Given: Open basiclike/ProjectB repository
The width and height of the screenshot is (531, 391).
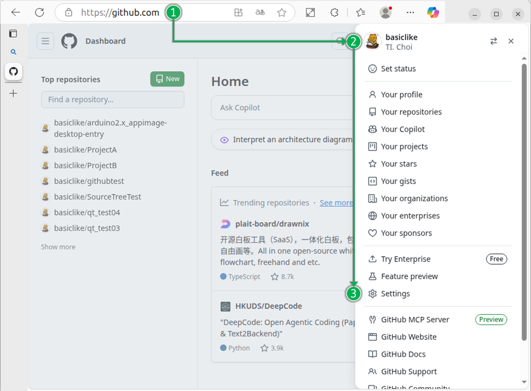Looking at the screenshot, I should 85,165.
